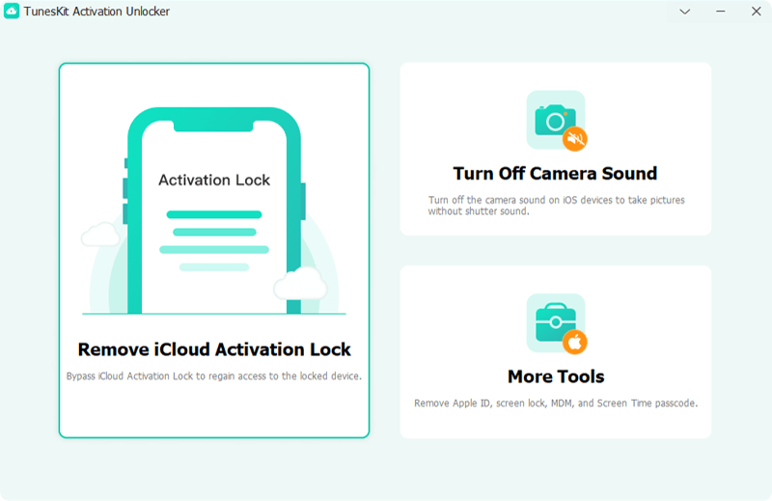Click the camera with muted sound icon
Image resolution: width=772 pixels, height=501 pixels.
pos(557,121)
